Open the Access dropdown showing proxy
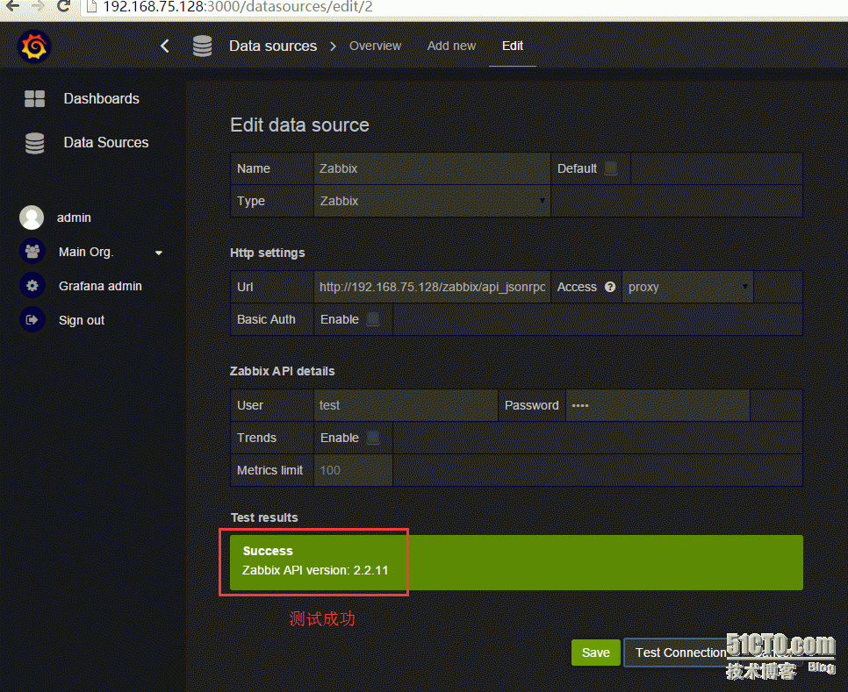Screen dimensions: 848x692 687,287
